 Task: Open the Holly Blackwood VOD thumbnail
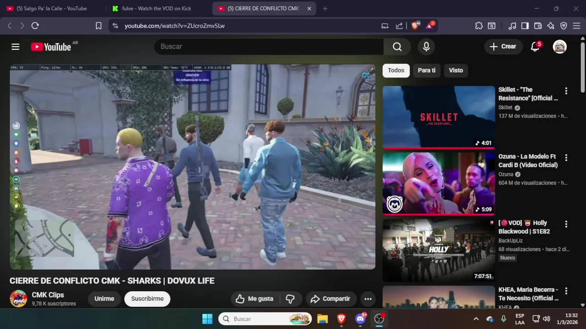click(x=439, y=250)
